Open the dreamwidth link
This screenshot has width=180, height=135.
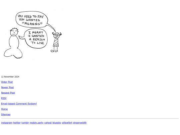pos(80,123)
